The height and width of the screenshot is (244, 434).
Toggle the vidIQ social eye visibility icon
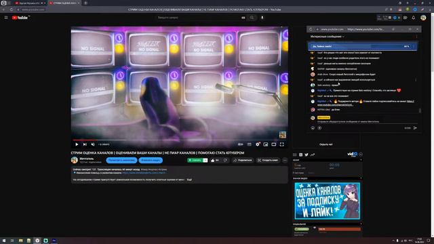tap(315, 228)
